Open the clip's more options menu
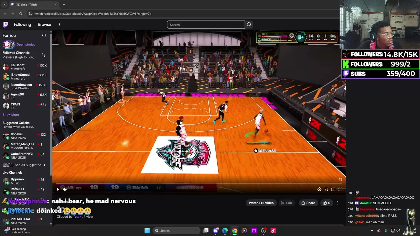Screen dimensions: 420x236 338,203
